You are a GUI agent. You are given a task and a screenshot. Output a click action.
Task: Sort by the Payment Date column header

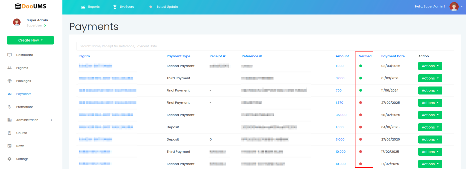coord(393,56)
